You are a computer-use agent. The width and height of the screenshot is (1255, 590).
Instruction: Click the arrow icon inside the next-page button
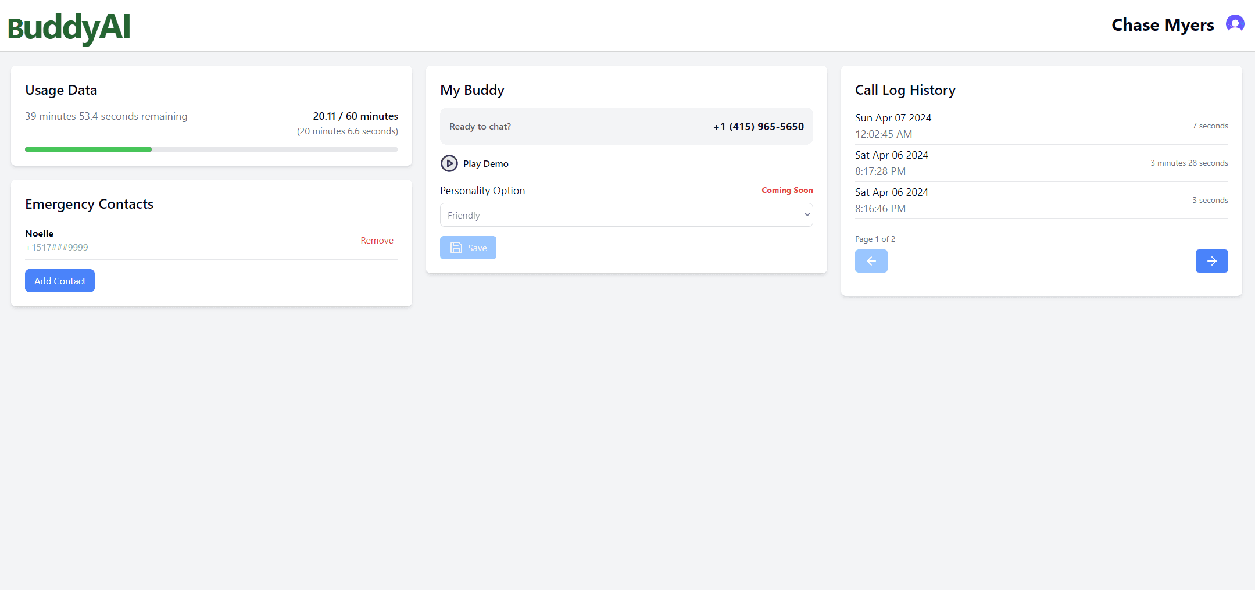tap(1211, 261)
